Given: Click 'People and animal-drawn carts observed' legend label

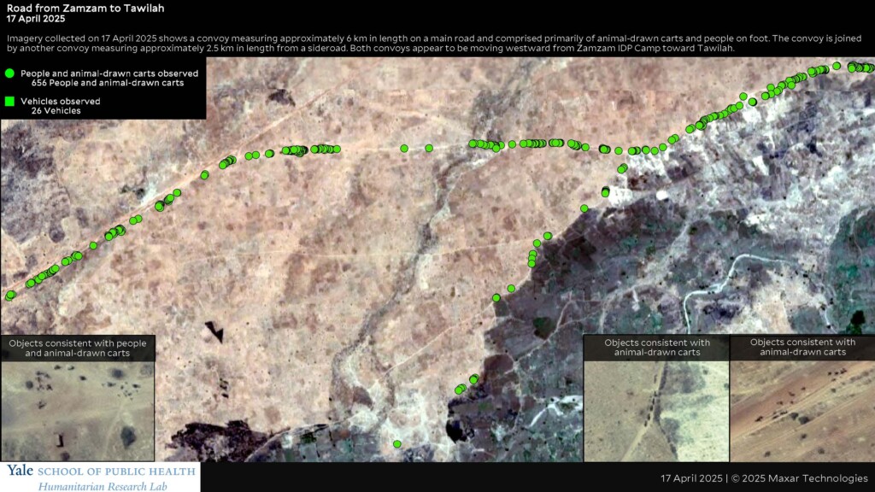Looking at the screenshot, I should [109, 73].
